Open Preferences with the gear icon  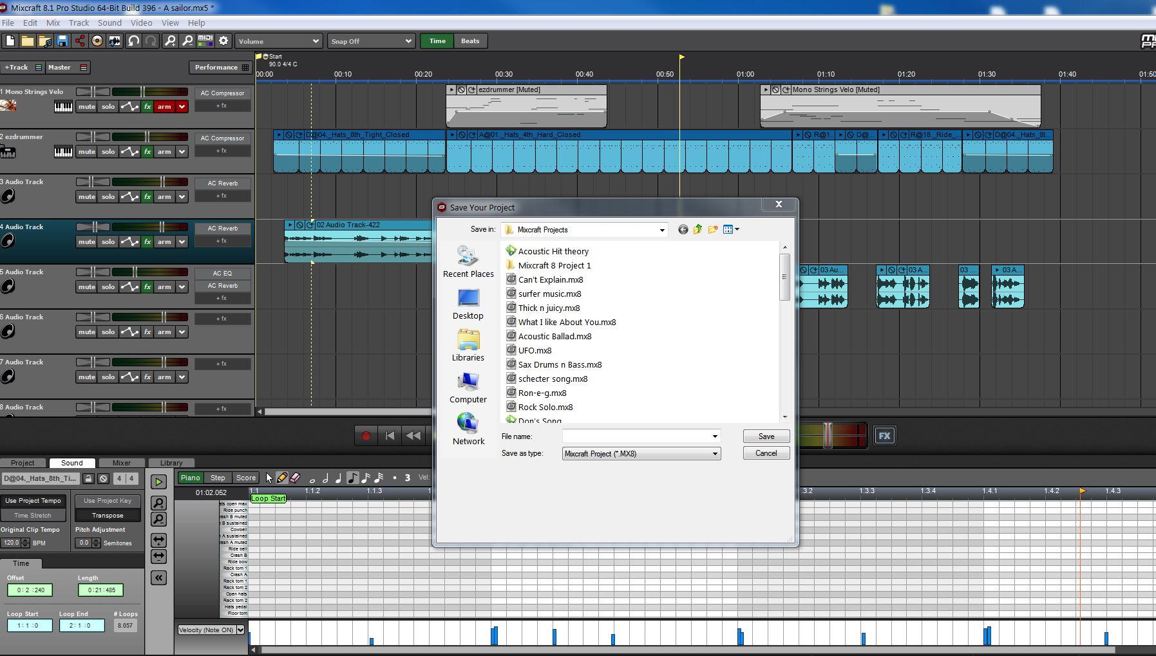223,41
